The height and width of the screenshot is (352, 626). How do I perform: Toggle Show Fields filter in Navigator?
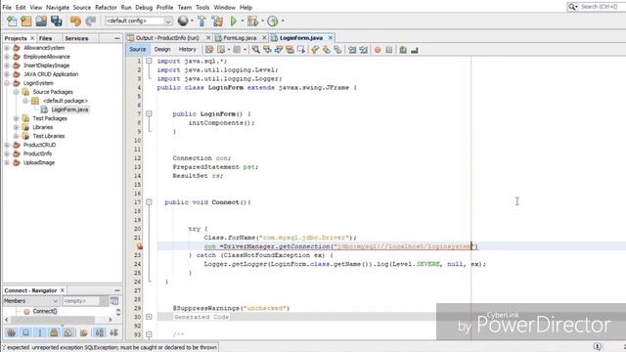point(25,332)
